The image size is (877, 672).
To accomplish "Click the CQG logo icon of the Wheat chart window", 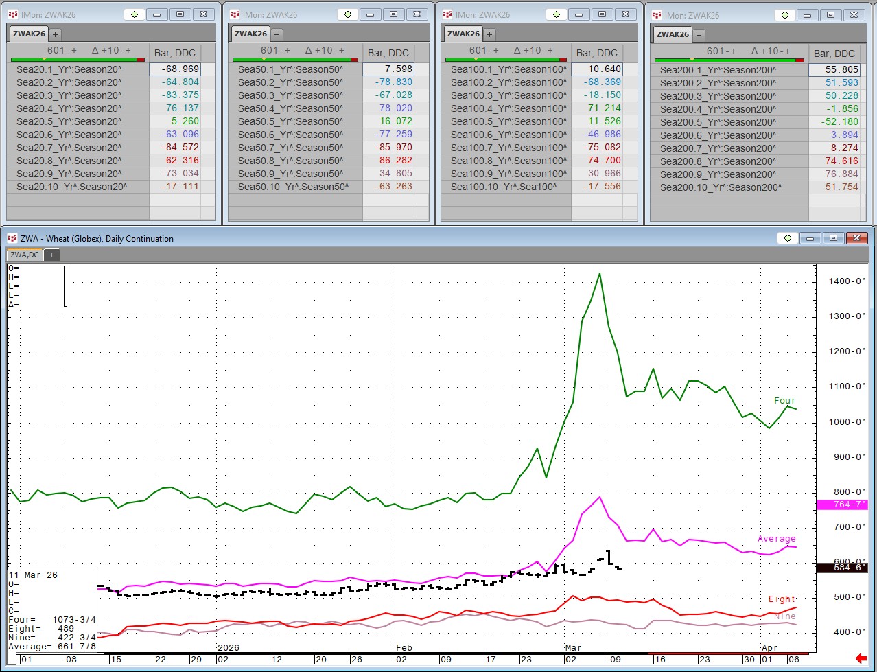I will click(12, 238).
